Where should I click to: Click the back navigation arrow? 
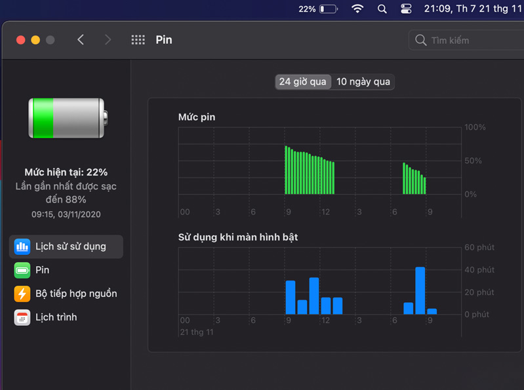tap(81, 40)
